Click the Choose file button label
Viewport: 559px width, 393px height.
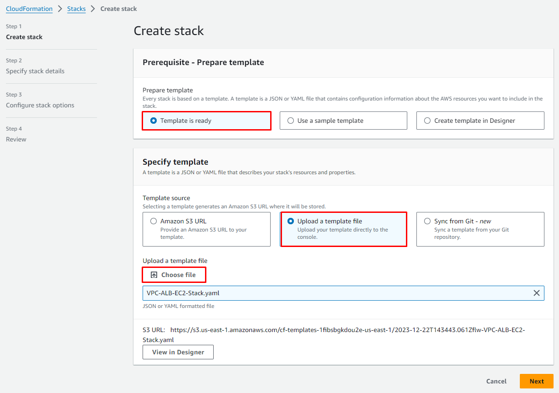pyautogui.click(x=179, y=275)
